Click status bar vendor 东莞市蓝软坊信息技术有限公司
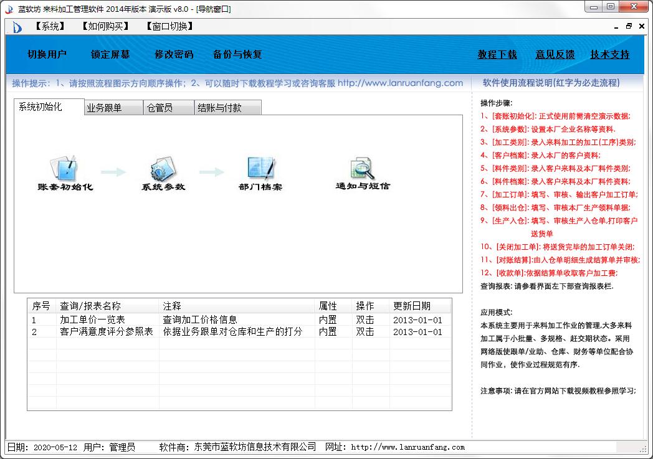The image size is (653, 459). (x=255, y=447)
